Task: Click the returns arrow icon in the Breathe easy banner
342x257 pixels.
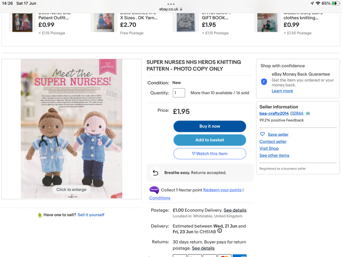Action: [x=155, y=172]
